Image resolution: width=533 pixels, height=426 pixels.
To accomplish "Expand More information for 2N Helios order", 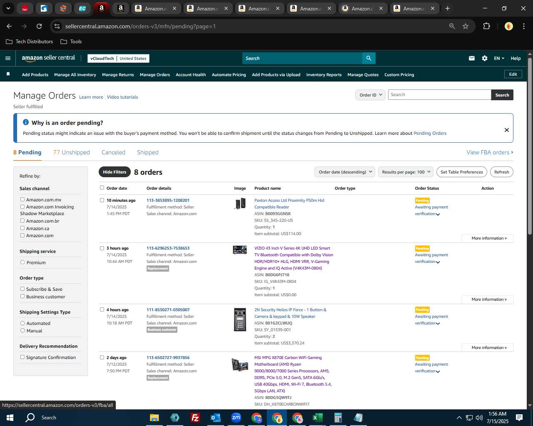I will [488, 348].
